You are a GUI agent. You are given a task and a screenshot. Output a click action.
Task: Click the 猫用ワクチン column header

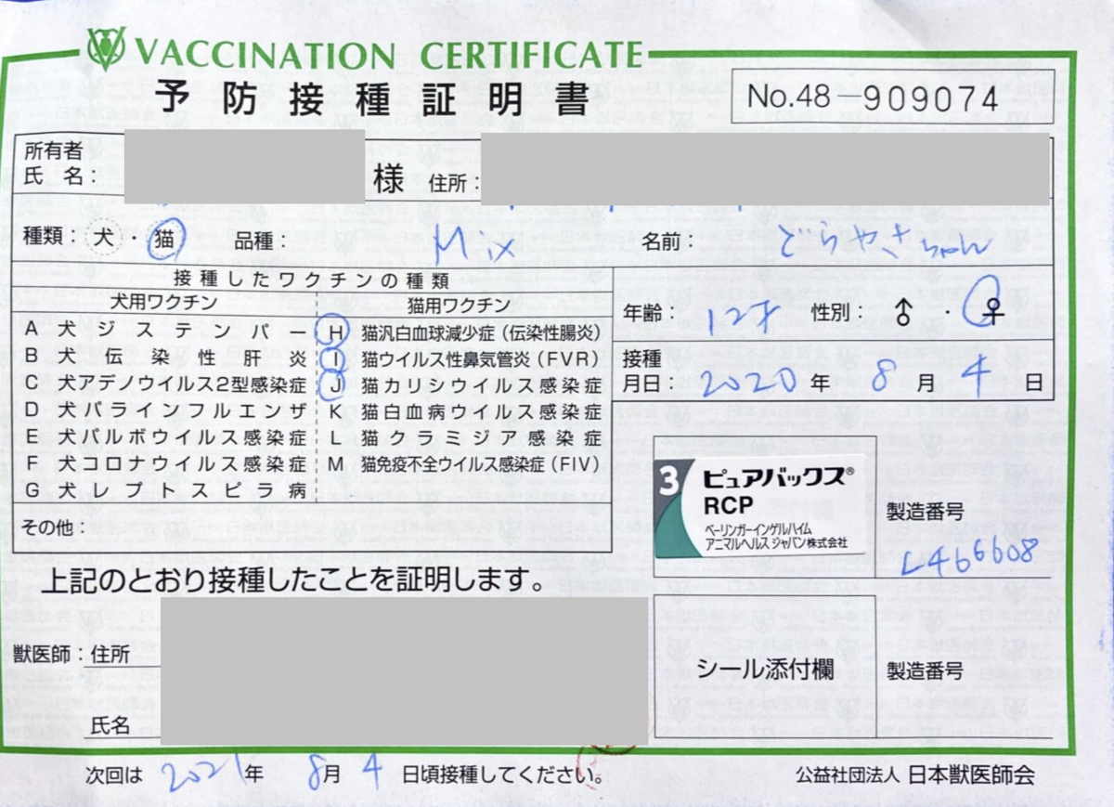(x=460, y=305)
